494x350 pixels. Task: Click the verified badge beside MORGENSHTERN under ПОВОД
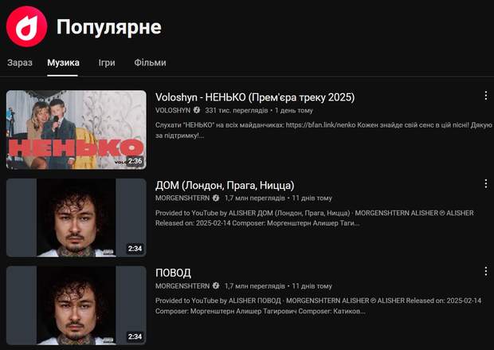click(x=216, y=285)
